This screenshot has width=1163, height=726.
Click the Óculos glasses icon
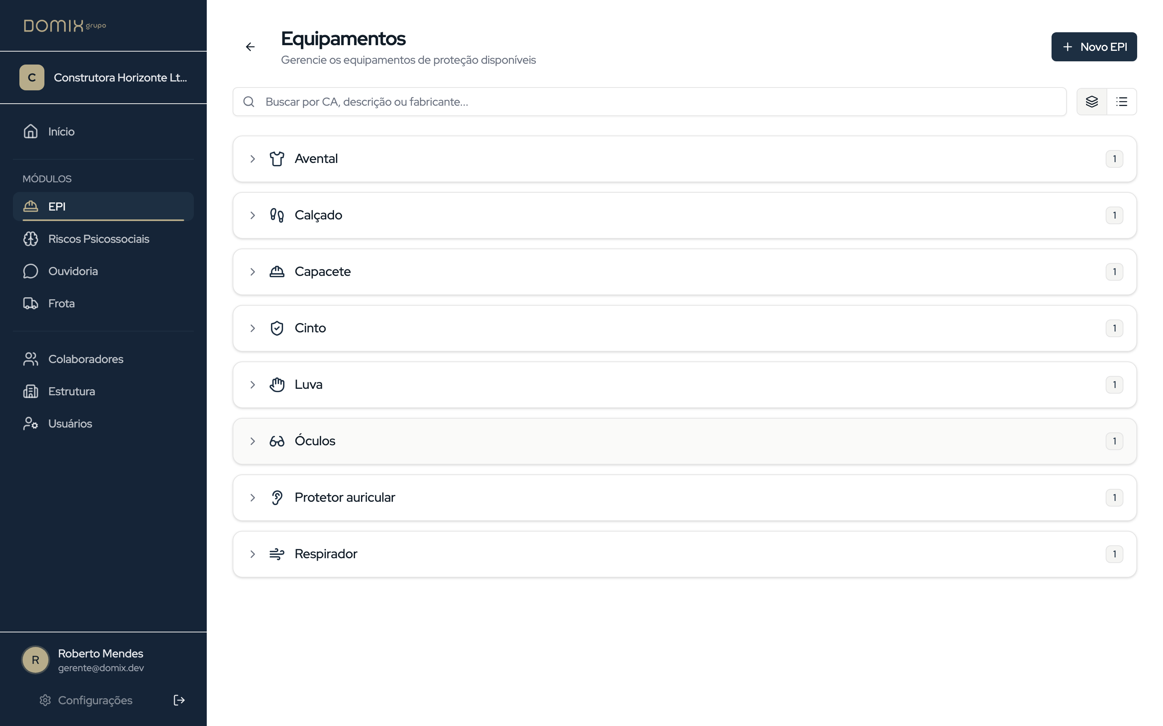(x=277, y=441)
